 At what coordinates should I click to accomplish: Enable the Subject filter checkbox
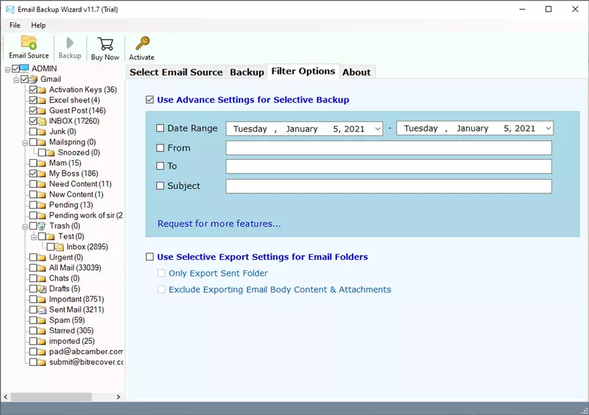click(160, 186)
